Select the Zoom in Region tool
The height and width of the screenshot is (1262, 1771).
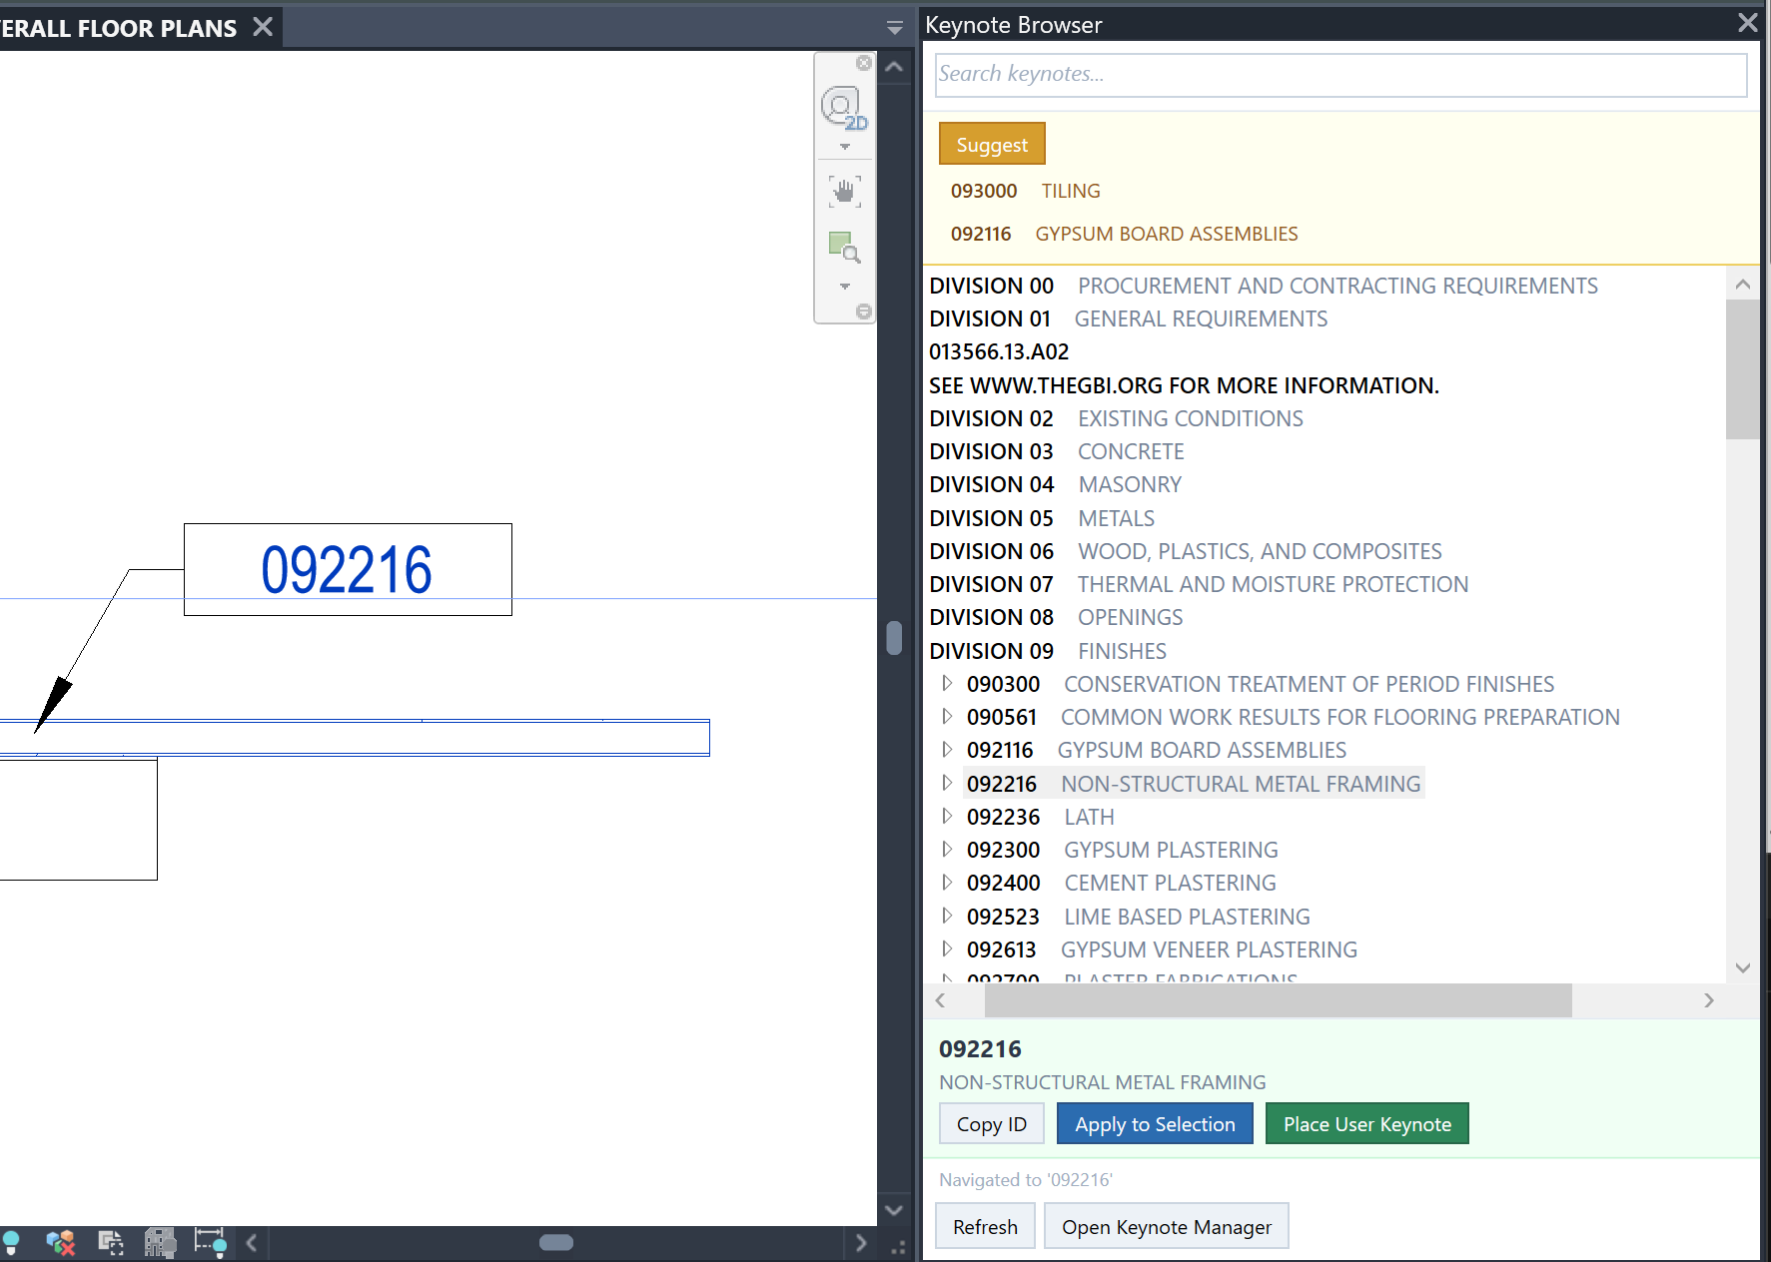(x=844, y=246)
